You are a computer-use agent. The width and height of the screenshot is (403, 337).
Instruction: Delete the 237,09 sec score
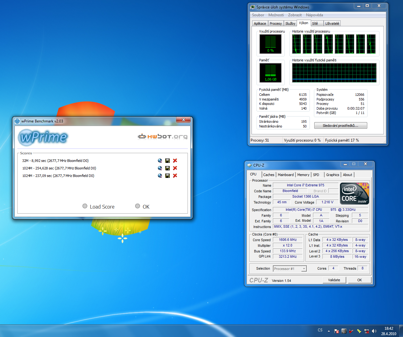click(x=175, y=176)
